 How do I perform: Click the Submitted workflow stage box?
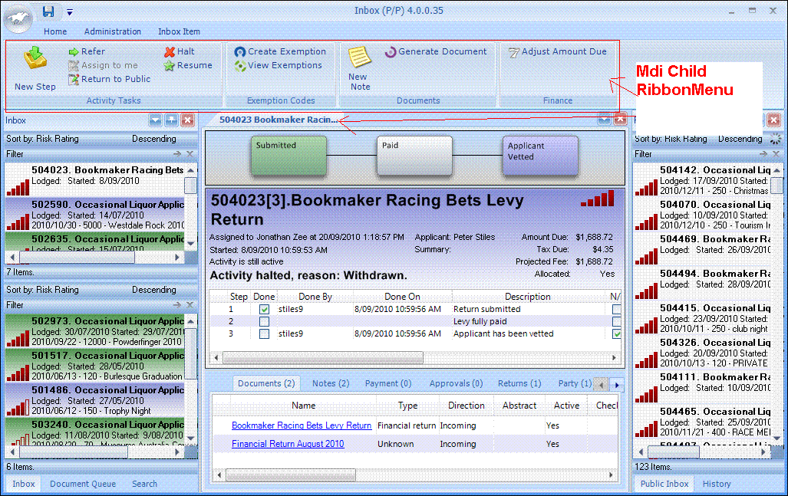point(288,156)
